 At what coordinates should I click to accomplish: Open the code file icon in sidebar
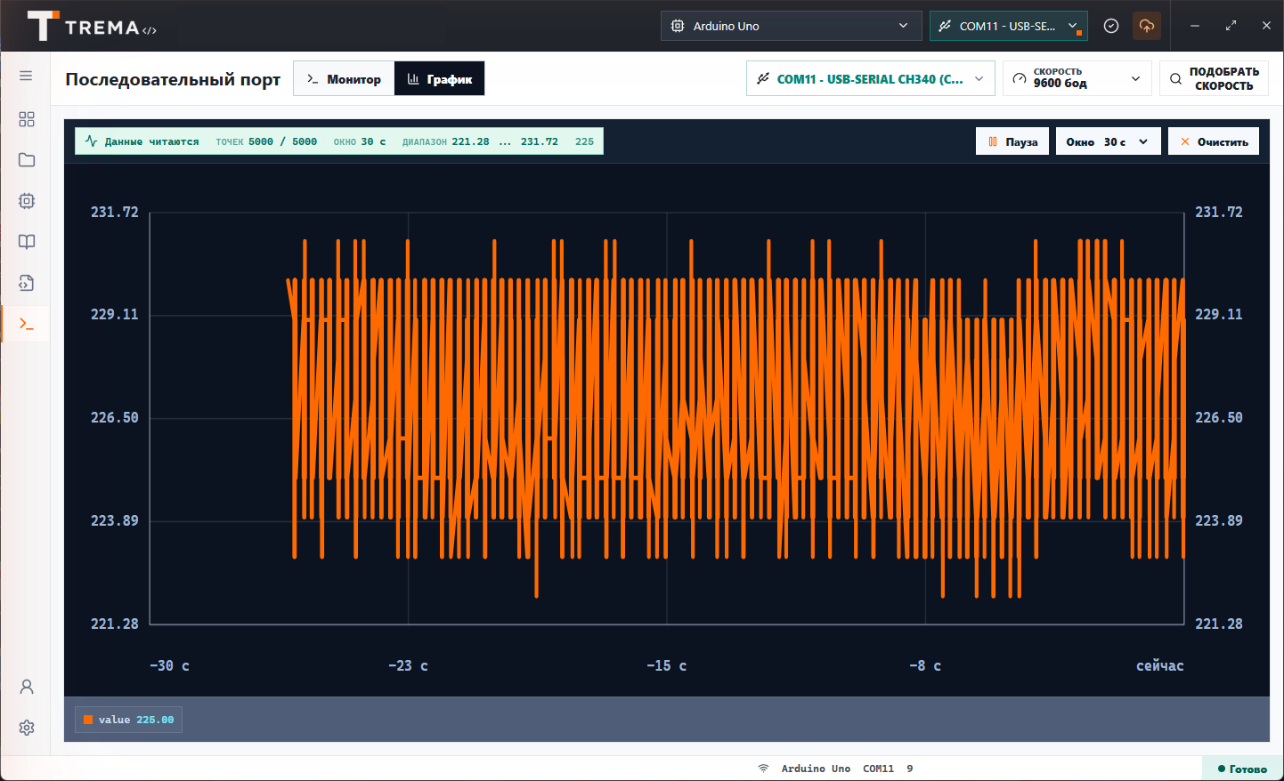tap(27, 283)
